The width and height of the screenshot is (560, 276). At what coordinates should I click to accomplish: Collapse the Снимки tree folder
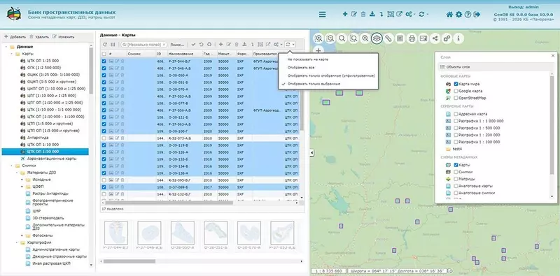[x=11, y=166]
